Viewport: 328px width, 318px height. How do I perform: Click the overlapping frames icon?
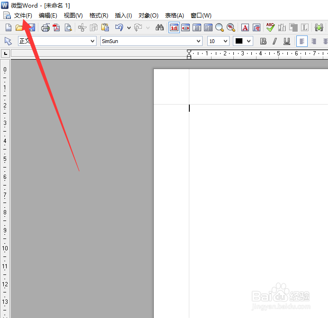(x=293, y=27)
